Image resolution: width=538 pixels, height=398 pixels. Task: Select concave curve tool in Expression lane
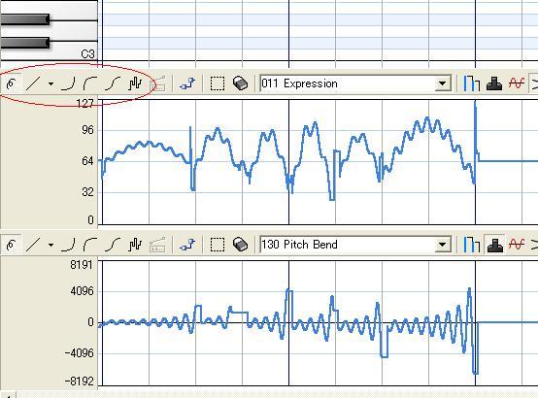tap(68, 83)
